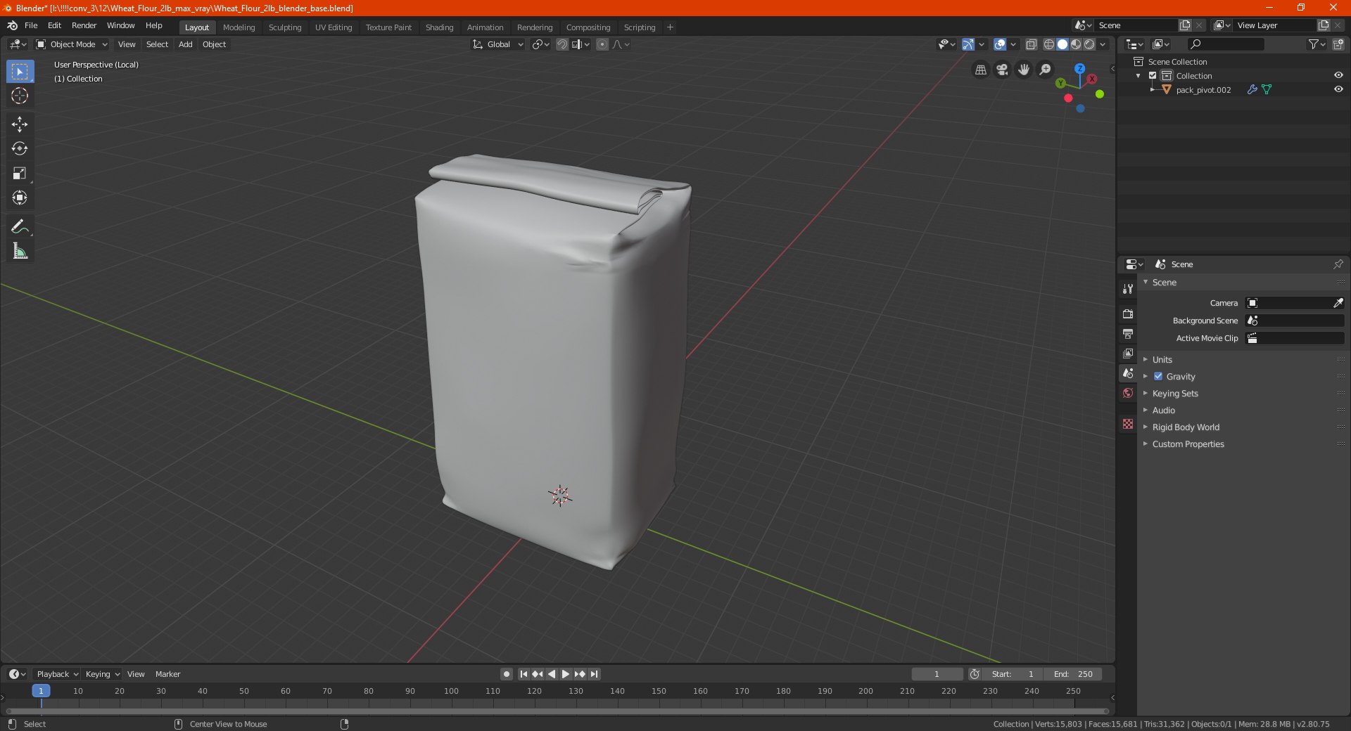This screenshot has width=1351, height=731.
Task: Select the Select Box tool
Action: pyautogui.click(x=20, y=72)
